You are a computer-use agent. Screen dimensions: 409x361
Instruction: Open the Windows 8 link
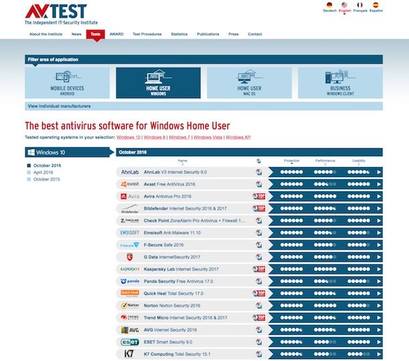pos(154,138)
